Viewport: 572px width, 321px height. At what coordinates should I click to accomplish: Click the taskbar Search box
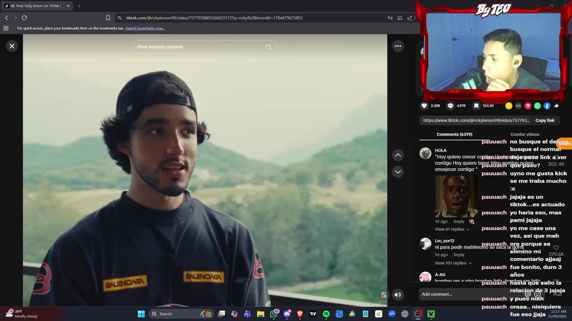click(x=181, y=314)
